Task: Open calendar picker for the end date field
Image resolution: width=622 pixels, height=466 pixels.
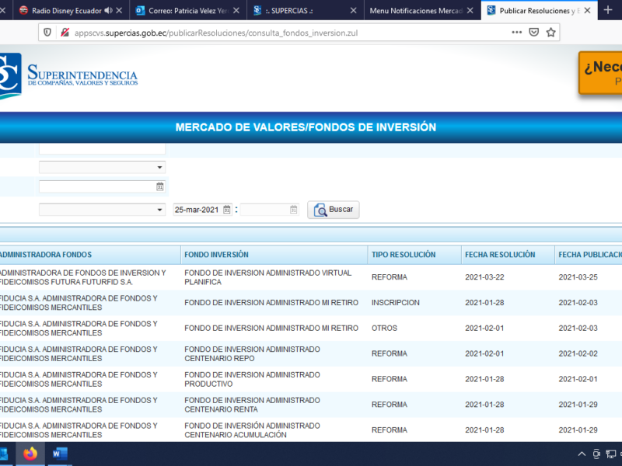Action: [294, 210]
